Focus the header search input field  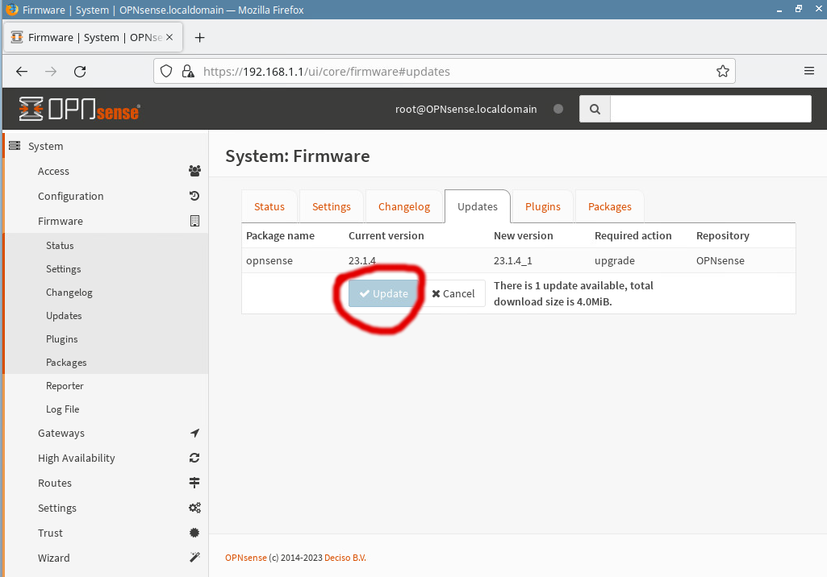click(710, 109)
